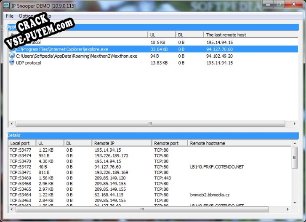Viewport: 306px width, 222px height.
Task: Click hostname bmweb2.bbmedia.cz
Action: (x=210, y=195)
